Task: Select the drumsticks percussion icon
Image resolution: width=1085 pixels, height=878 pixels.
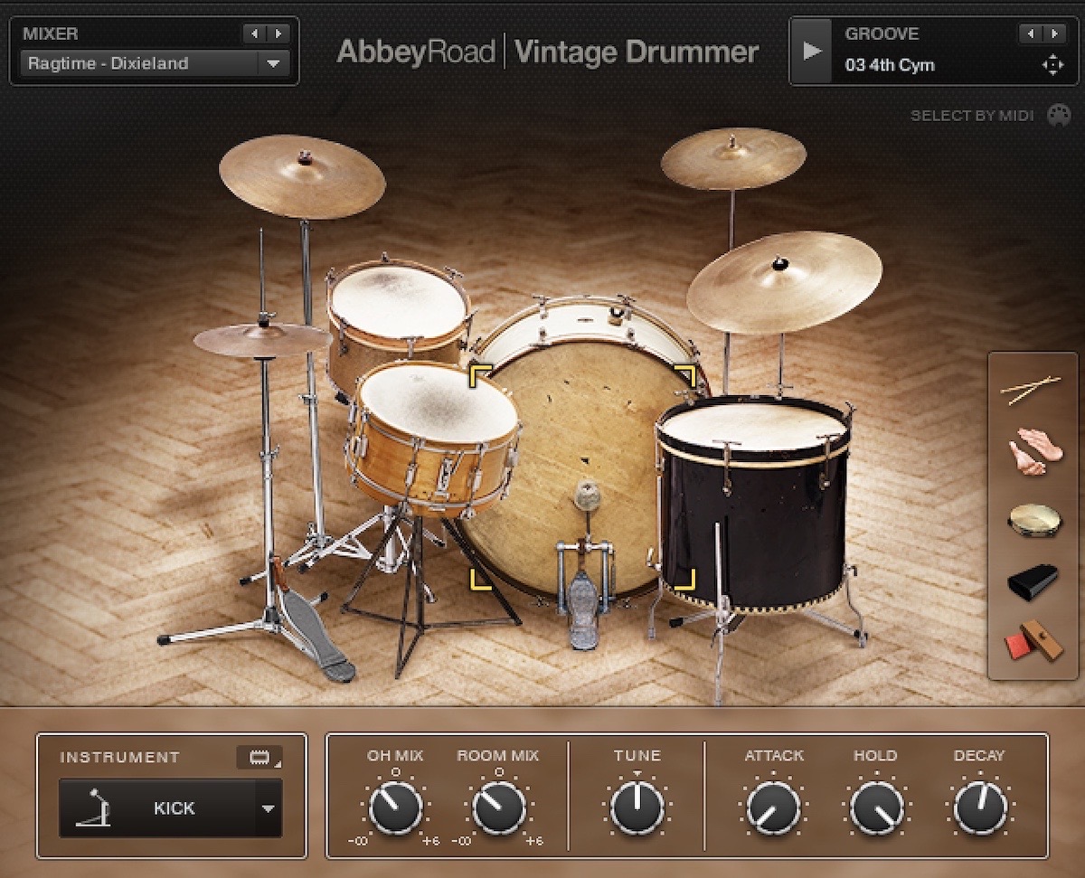Action: 1031,389
